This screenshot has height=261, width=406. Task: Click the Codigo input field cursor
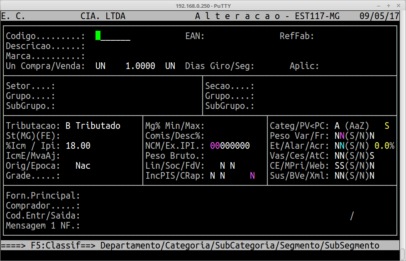coord(98,36)
